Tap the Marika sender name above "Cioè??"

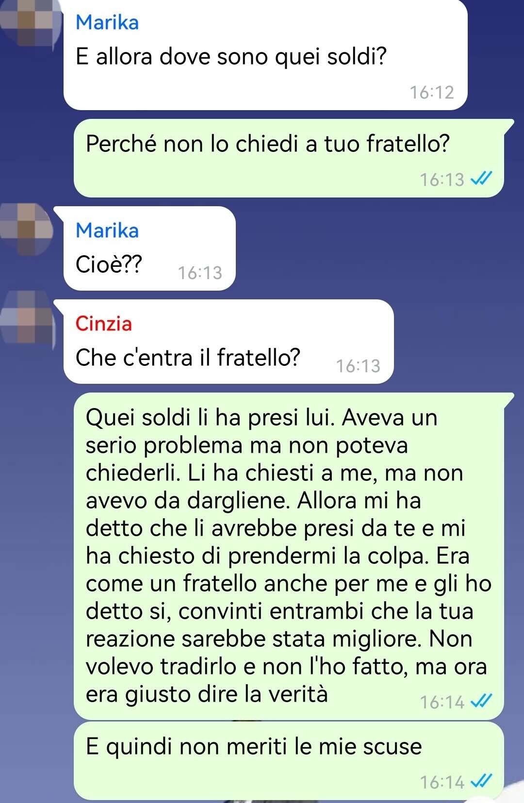[107, 230]
